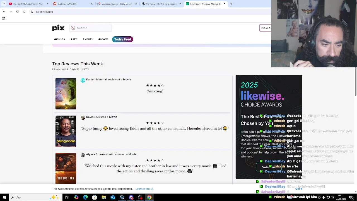Click the 'Movie' link in Kaitlyn's review
Viewport: 357px width, 201px height.
click(x=127, y=80)
